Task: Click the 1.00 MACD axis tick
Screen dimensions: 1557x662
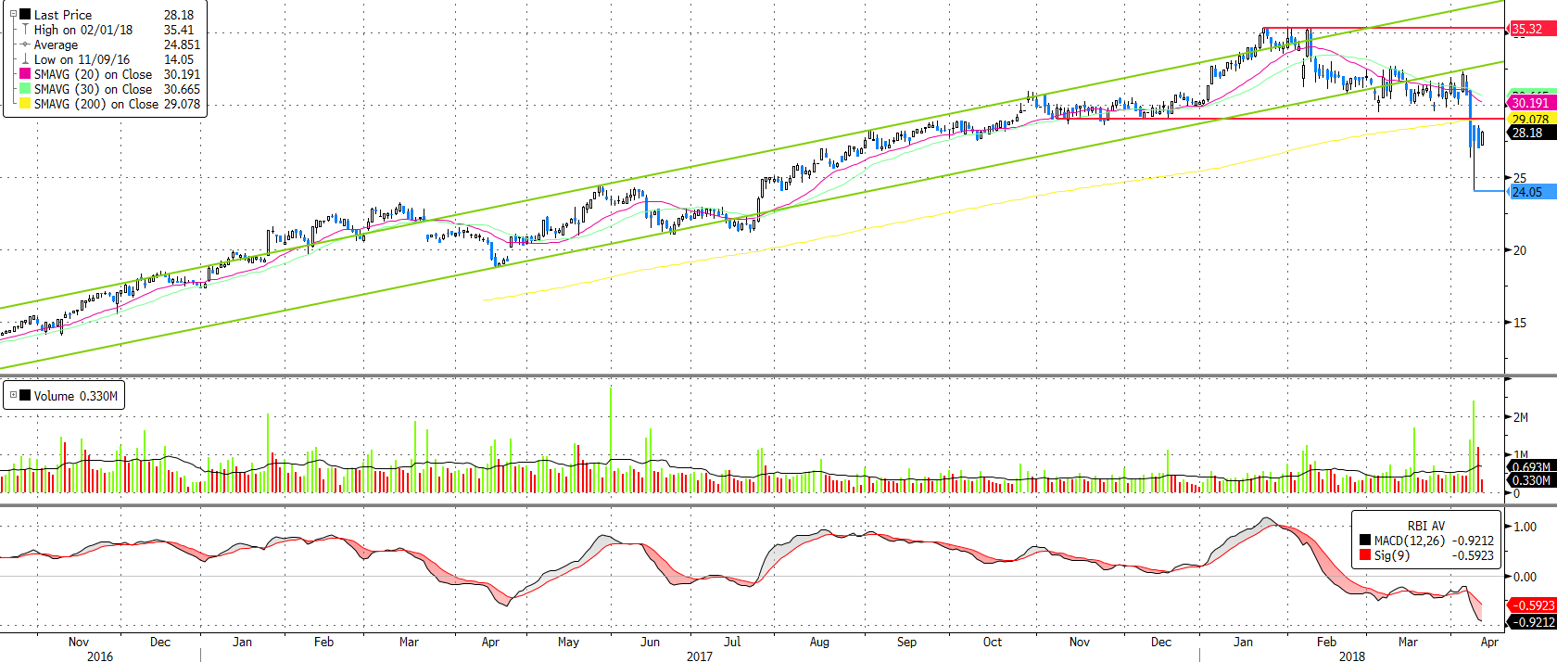Action: (x=1525, y=527)
